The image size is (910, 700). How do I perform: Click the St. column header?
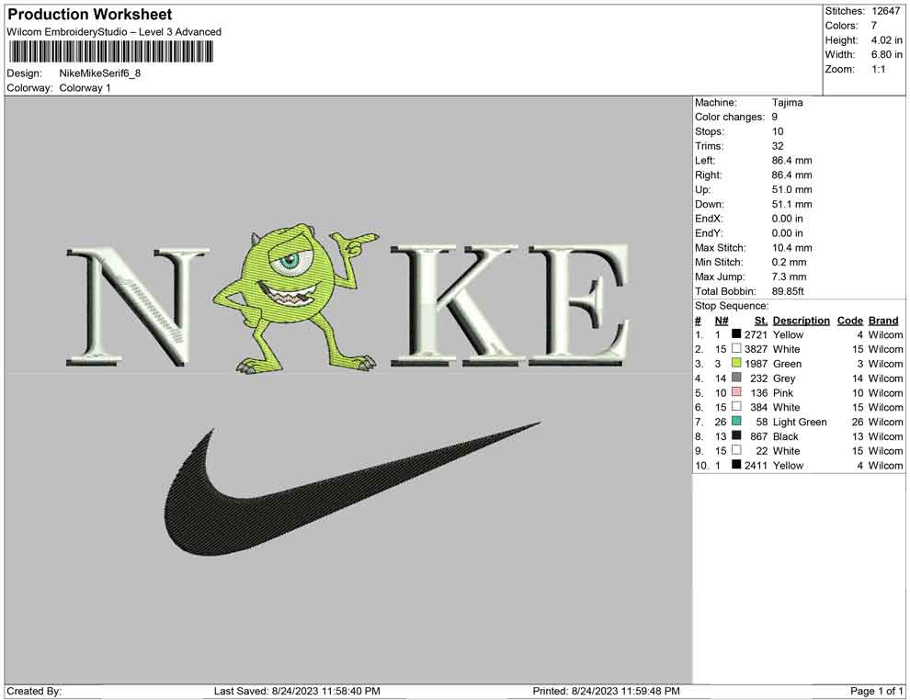click(761, 321)
